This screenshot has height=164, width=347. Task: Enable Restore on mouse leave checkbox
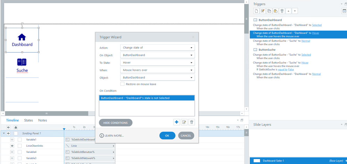[122, 84]
